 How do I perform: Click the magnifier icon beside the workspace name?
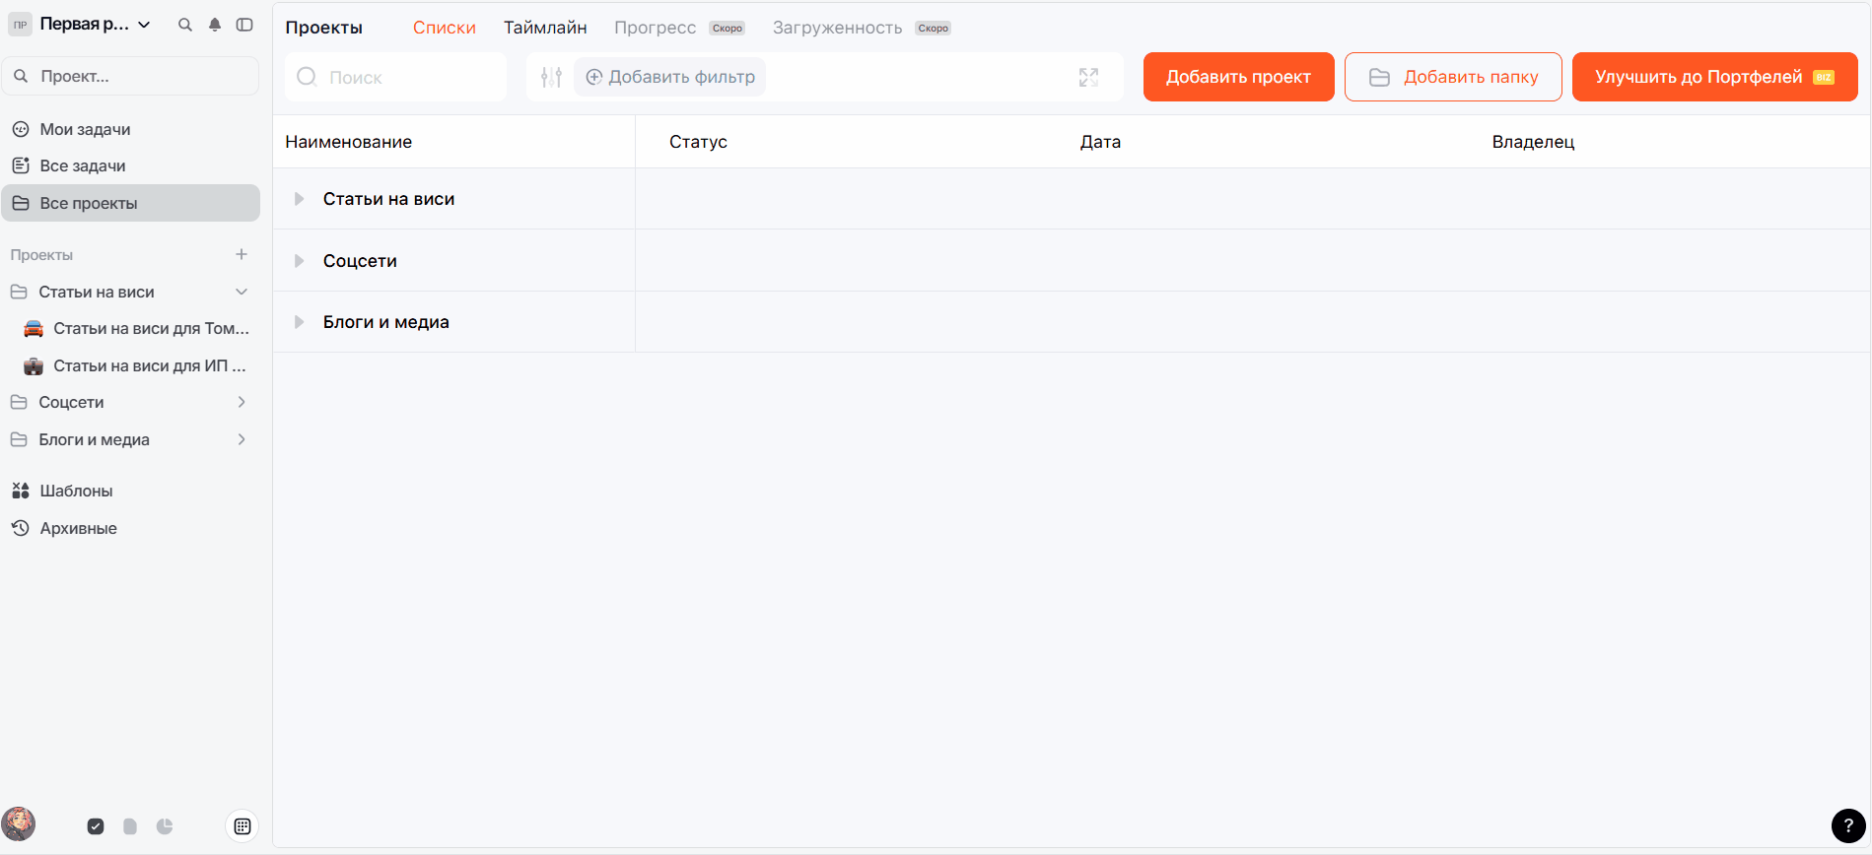[184, 25]
